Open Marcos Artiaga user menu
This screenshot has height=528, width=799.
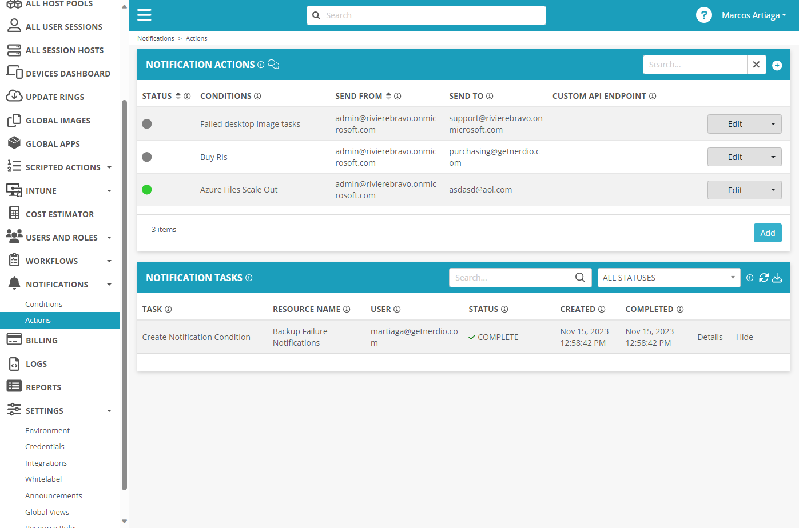pos(753,15)
